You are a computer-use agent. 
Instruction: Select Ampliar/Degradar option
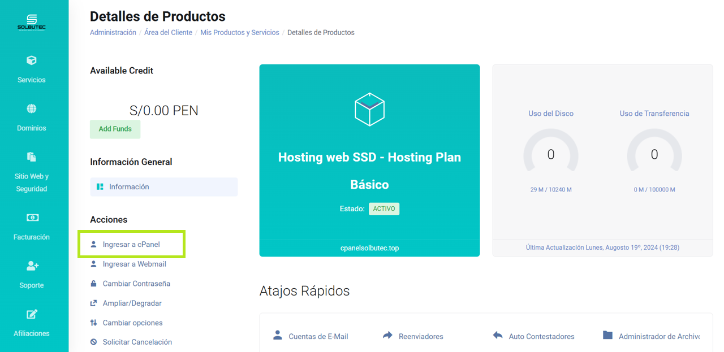(132, 303)
